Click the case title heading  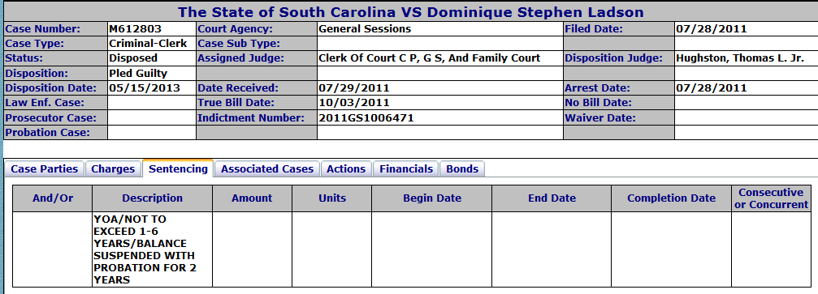pyautogui.click(x=410, y=12)
